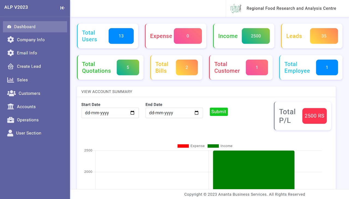Click Total Quotations count 5 badge
This screenshot has height=199, width=349.
click(x=128, y=67)
